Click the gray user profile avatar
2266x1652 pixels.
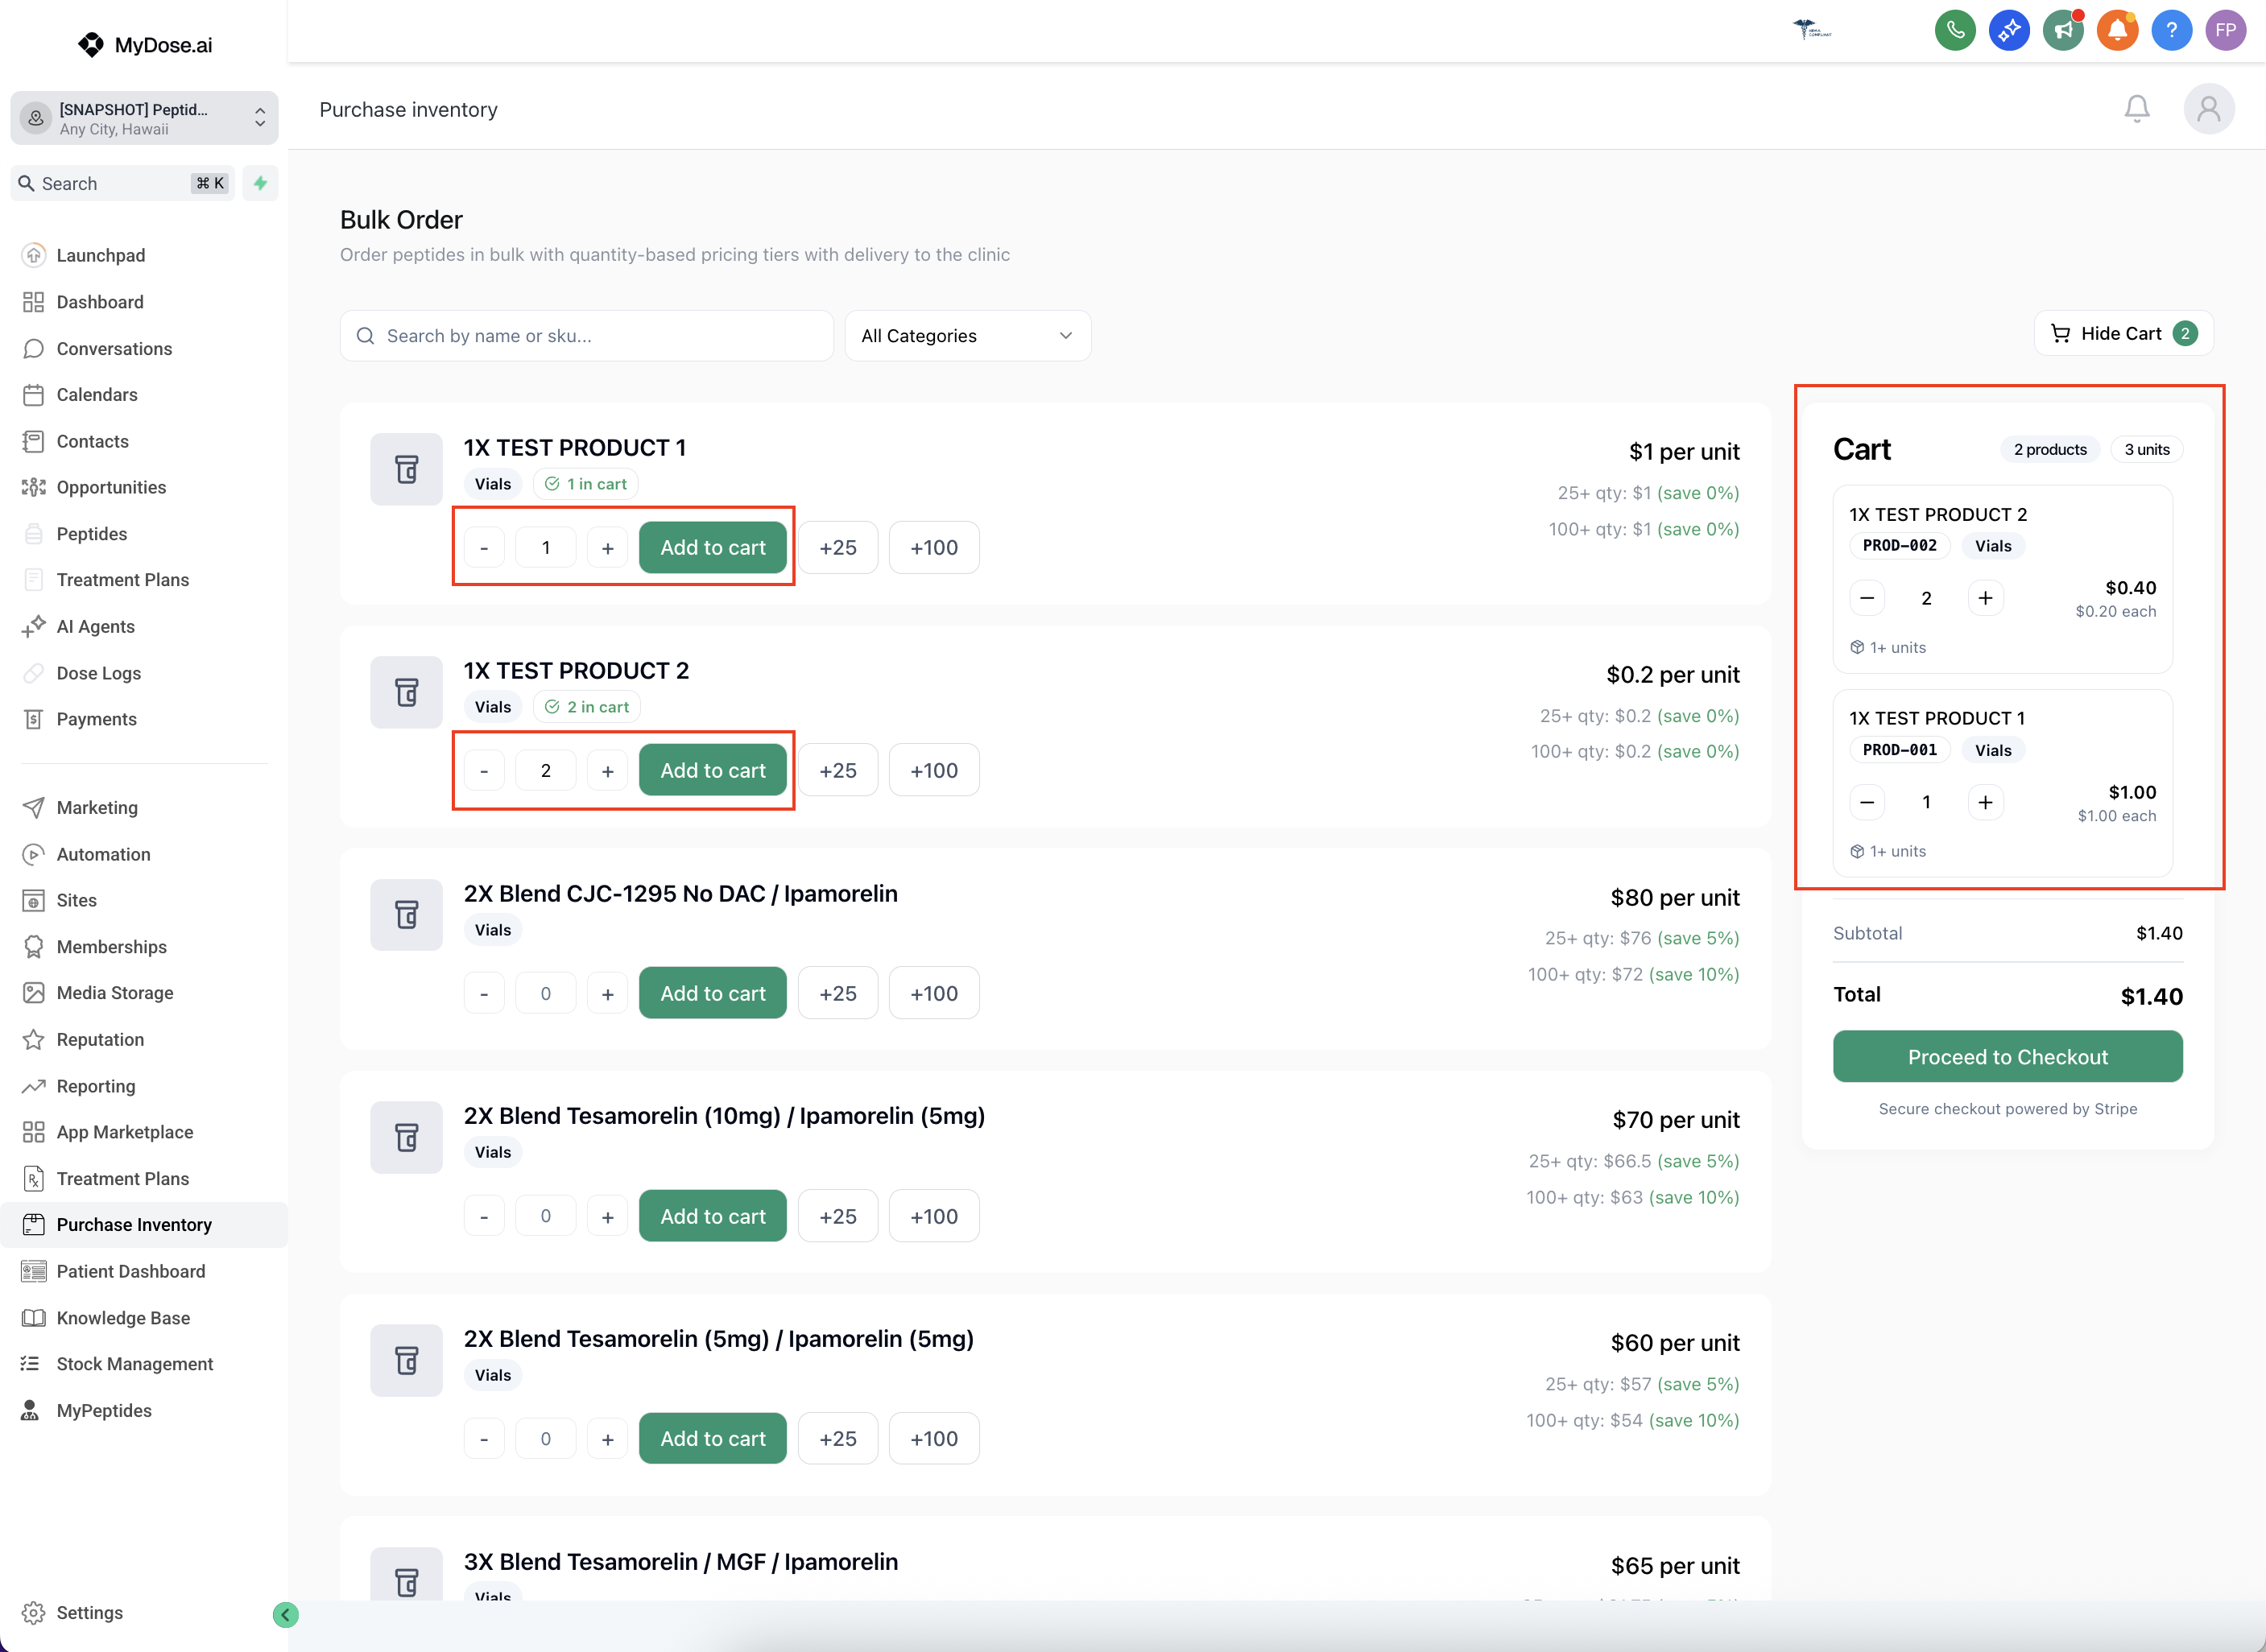point(2208,109)
